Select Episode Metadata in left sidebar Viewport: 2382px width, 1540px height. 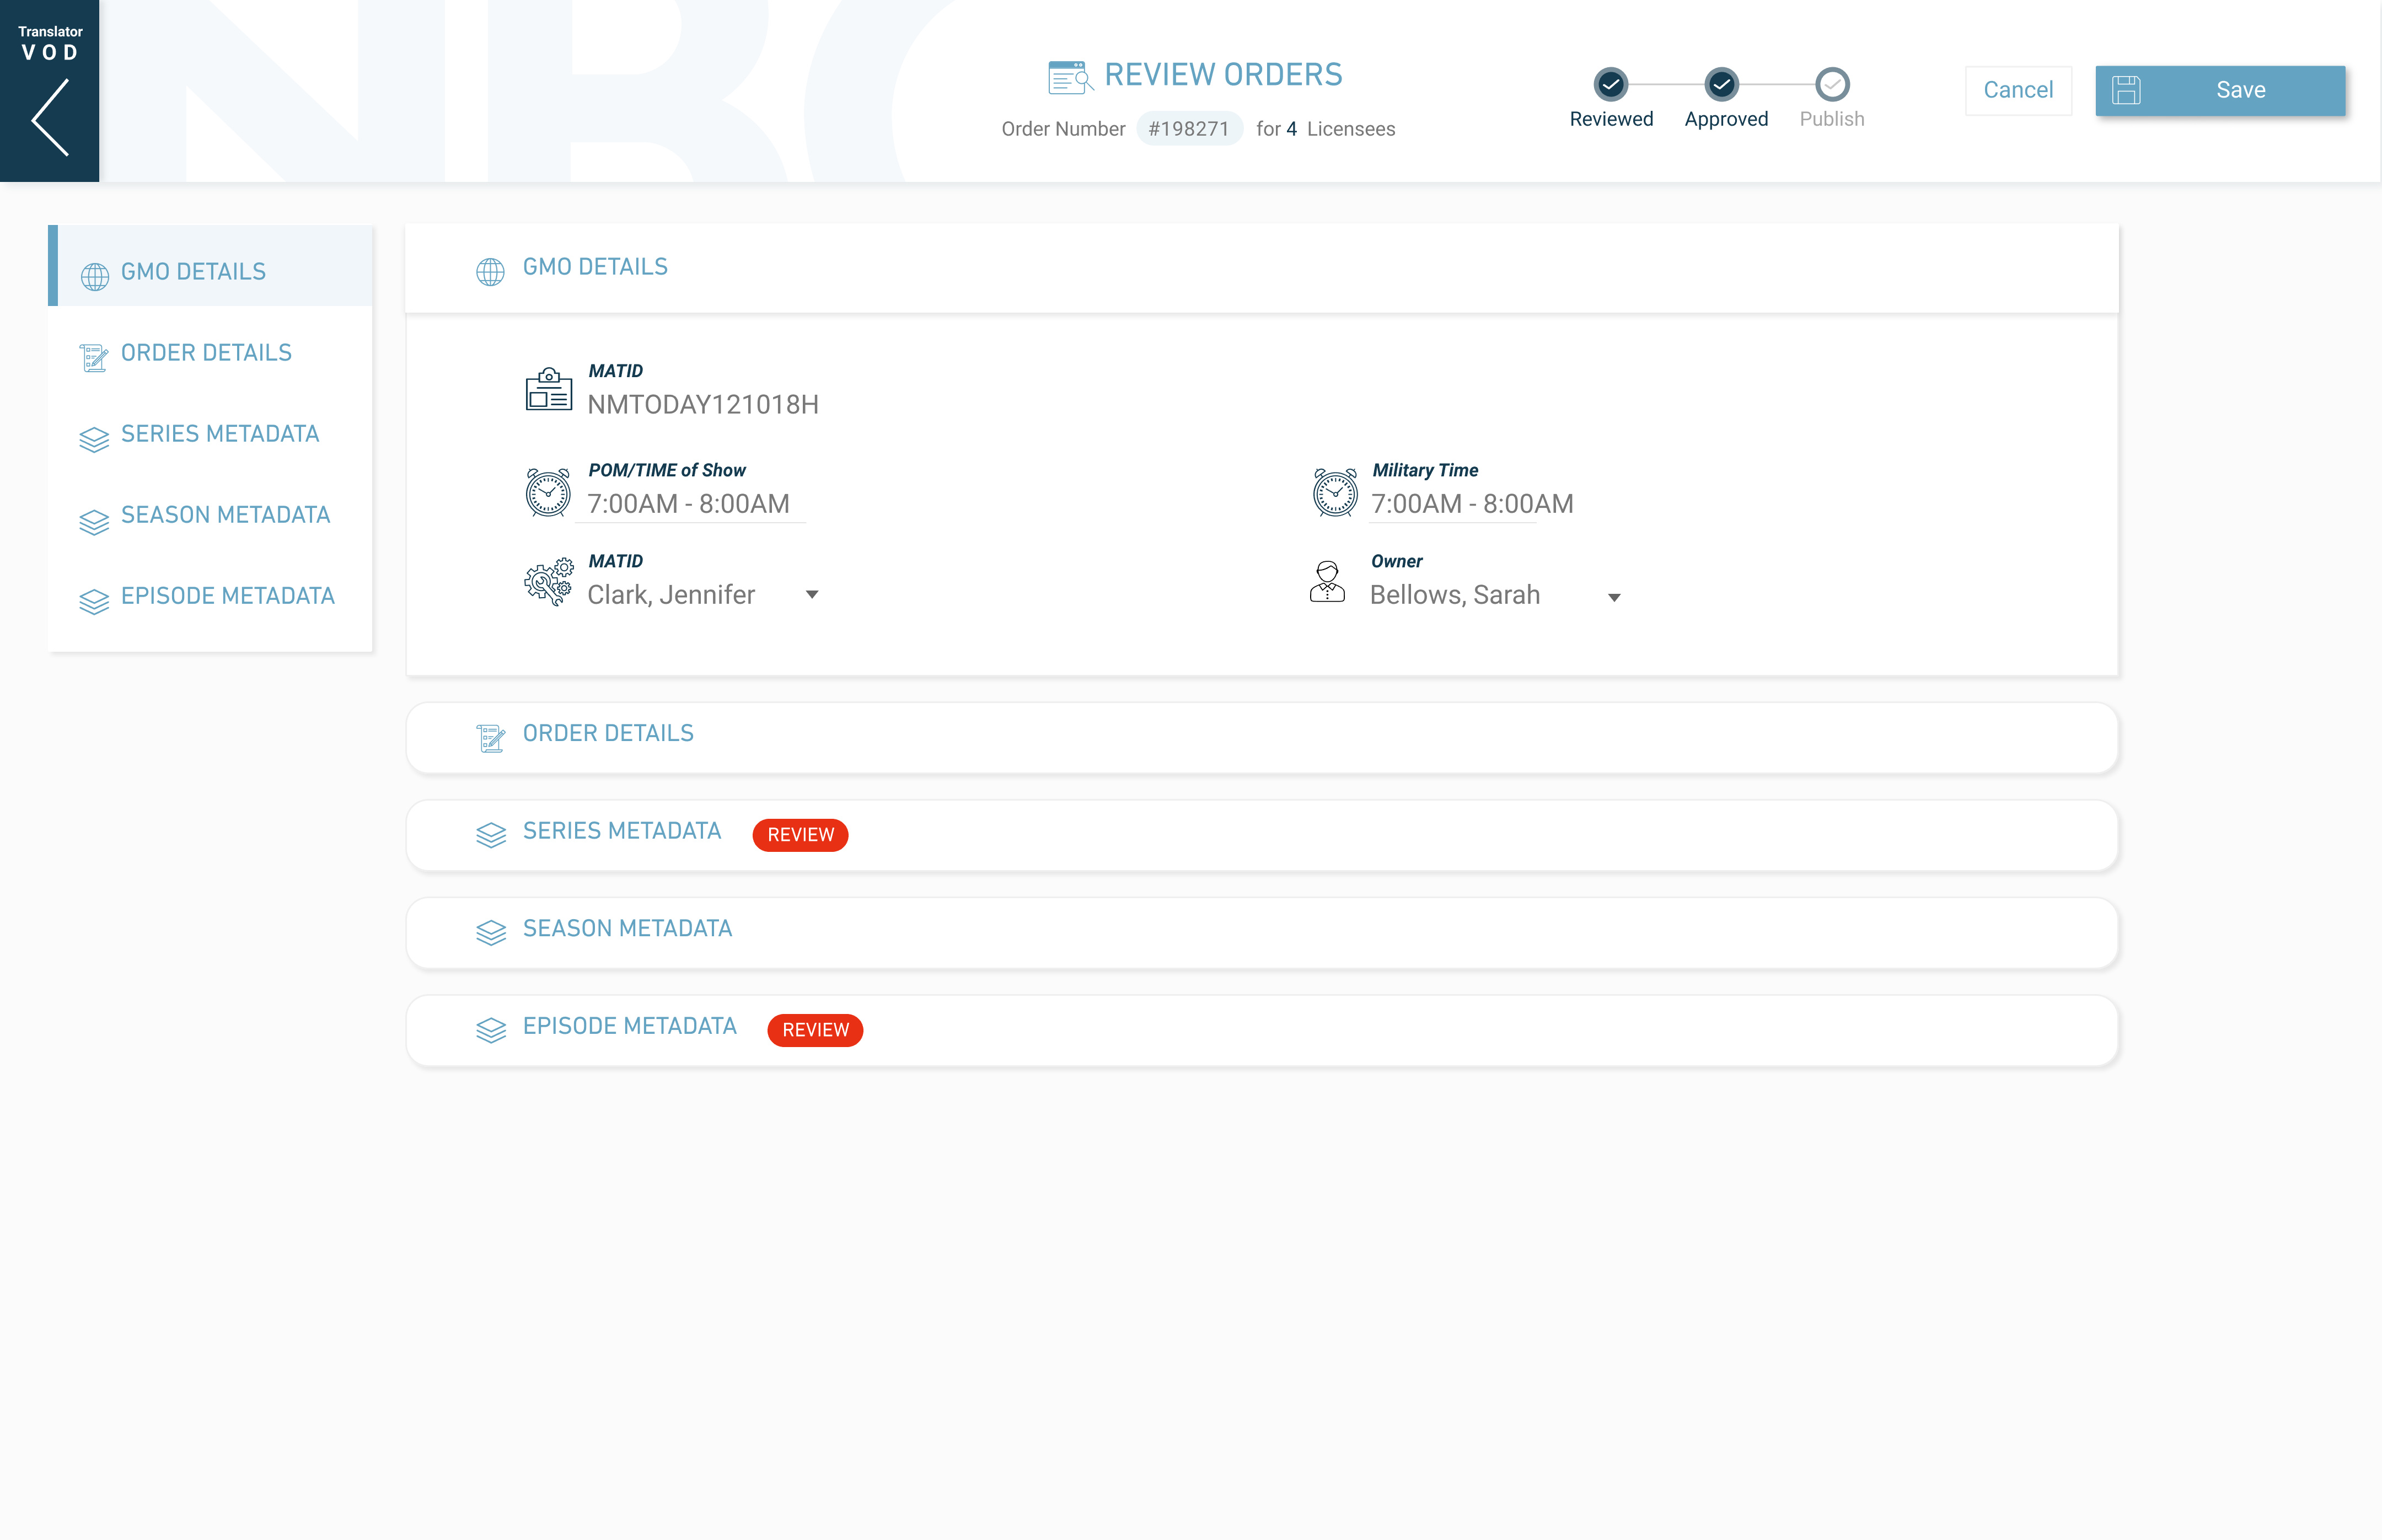227,596
